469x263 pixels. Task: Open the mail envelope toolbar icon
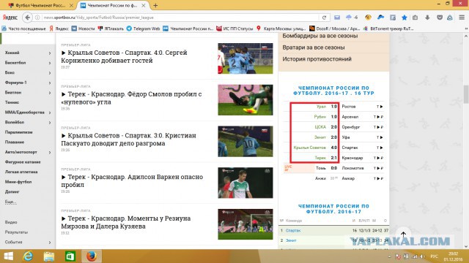pyautogui.click(x=337, y=18)
